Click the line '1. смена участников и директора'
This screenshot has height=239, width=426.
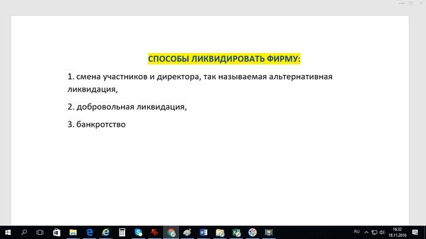click(200, 77)
